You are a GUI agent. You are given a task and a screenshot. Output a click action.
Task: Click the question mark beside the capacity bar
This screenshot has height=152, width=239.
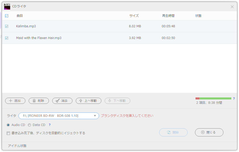point(234,98)
